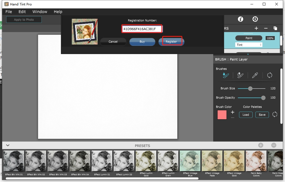This screenshot has width=285, height=182.
Task: Click Load color palette button
Action: 246,115
